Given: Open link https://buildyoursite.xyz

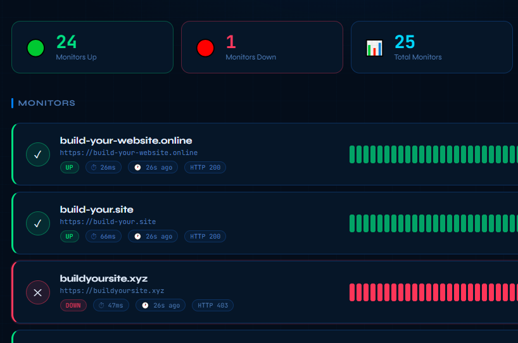Looking at the screenshot, I should point(112,291).
